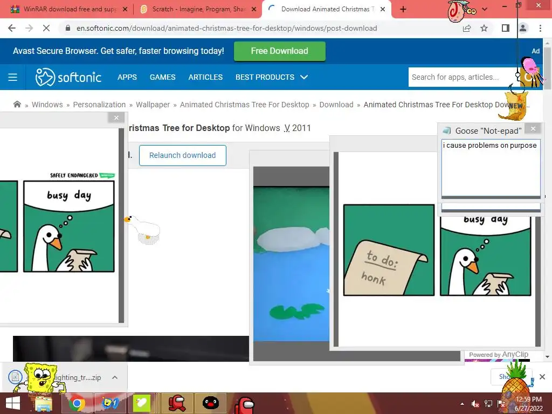Click the Avast Free Download button
Screen dimensions: 552x414
point(280,51)
